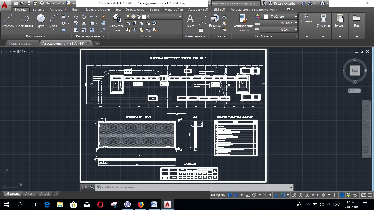374x210 pixels.
Task: Click the Erase tool icon
Action: 103,17
